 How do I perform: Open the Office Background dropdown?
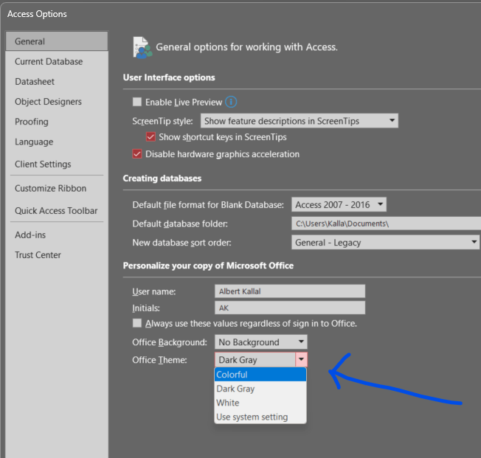[260, 341]
